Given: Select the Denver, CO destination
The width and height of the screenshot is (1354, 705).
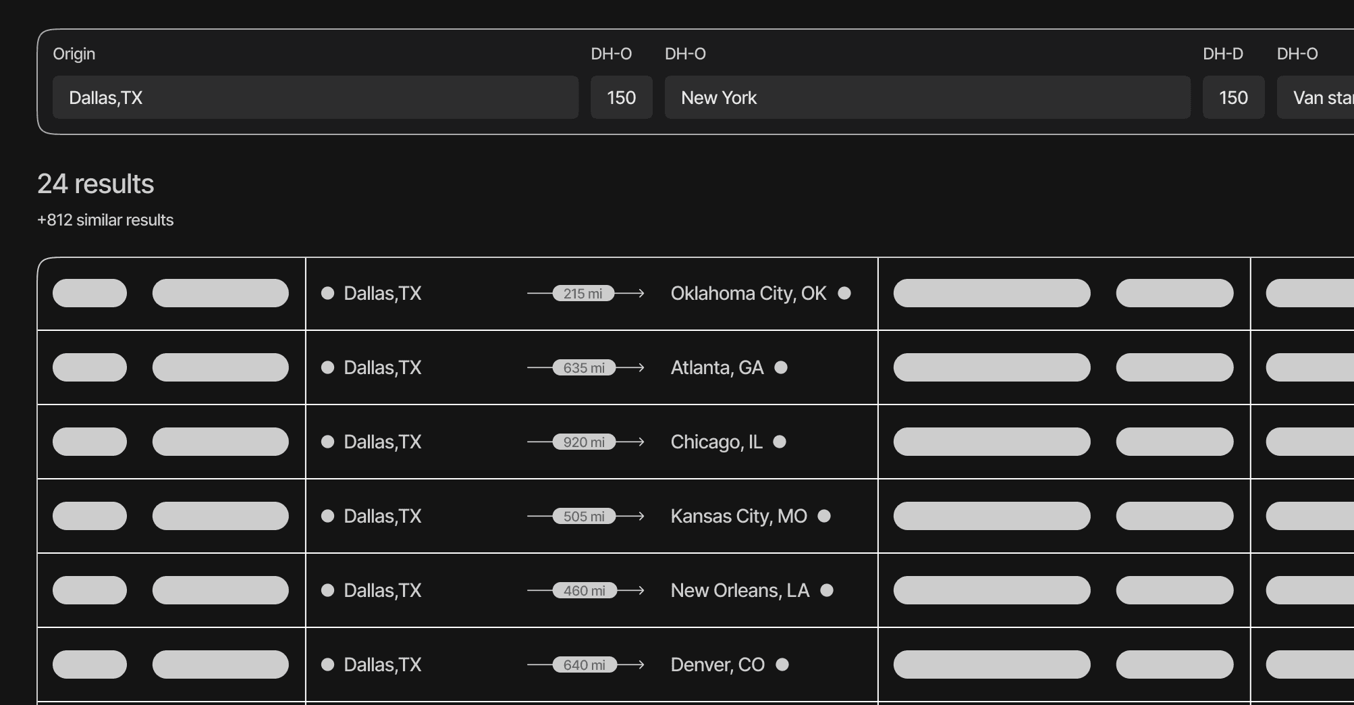Looking at the screenshot, I should click(717, 665).
